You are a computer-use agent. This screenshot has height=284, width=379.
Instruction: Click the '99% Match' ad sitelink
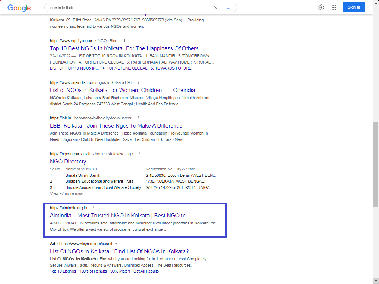[x=120, y=271]
